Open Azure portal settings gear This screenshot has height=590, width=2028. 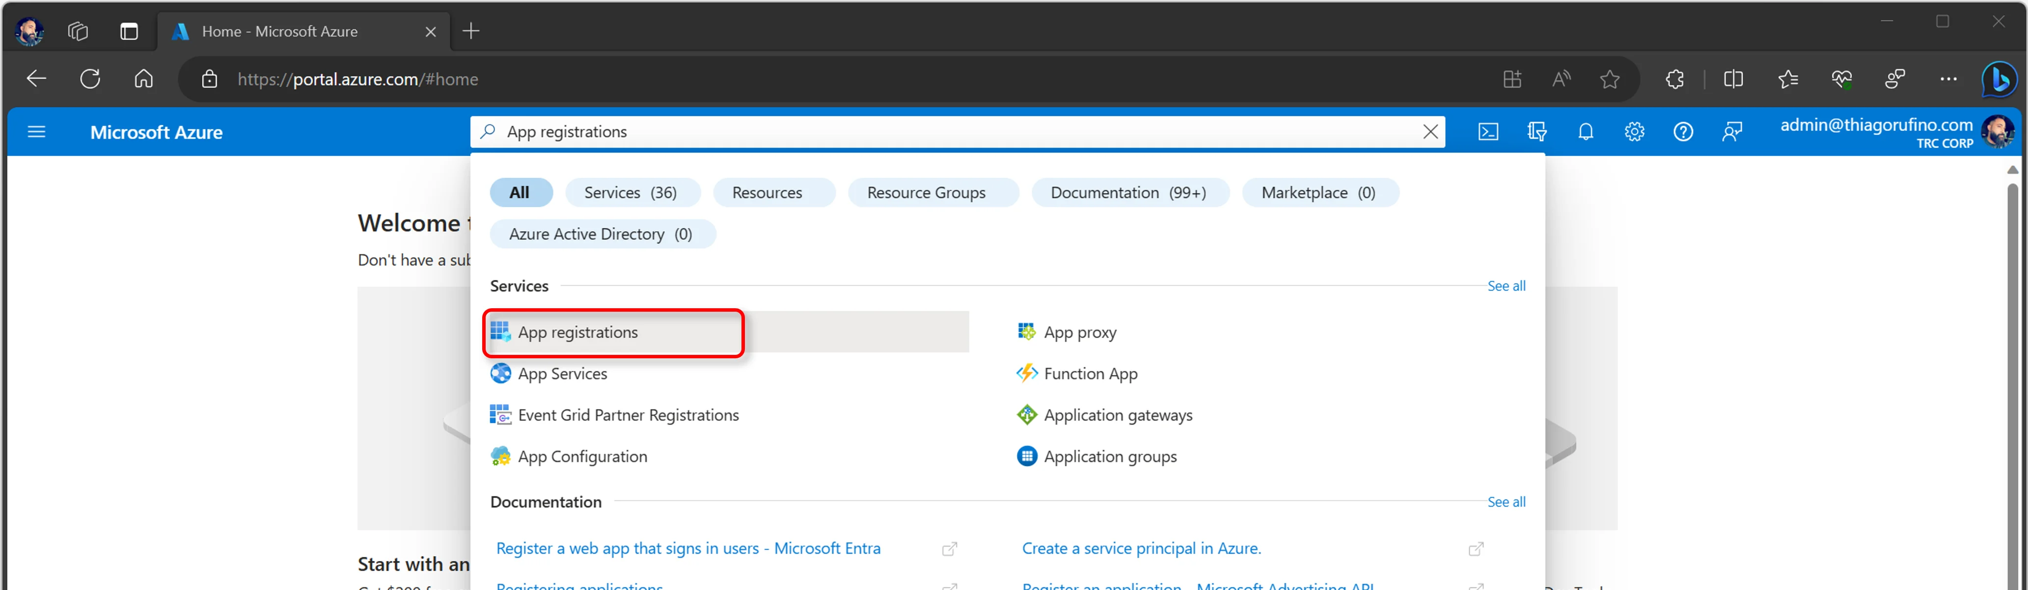point(1634,132)
